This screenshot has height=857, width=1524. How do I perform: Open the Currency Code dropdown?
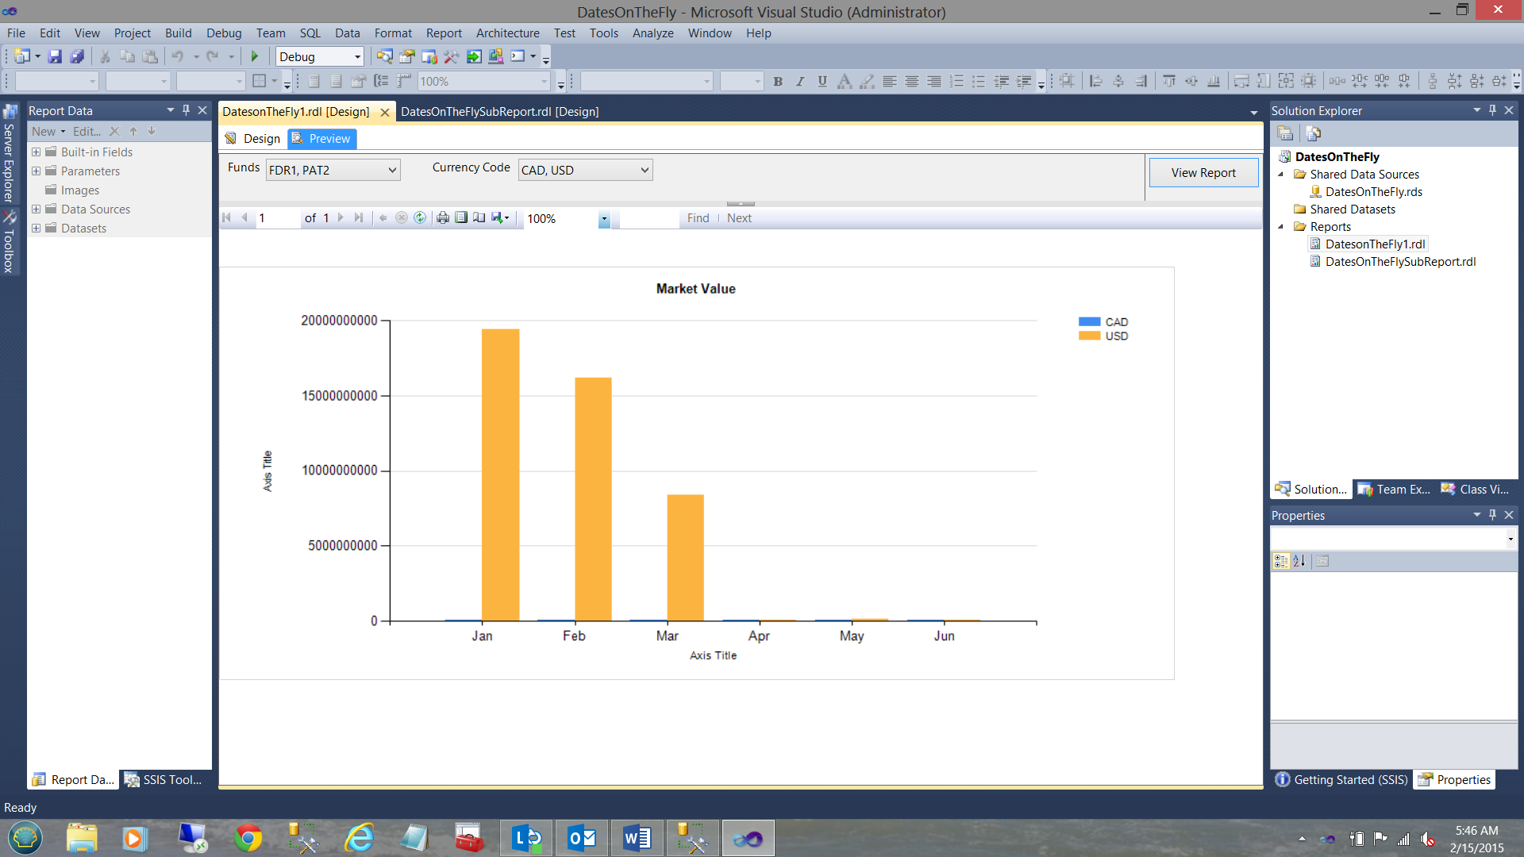point(645,170)
